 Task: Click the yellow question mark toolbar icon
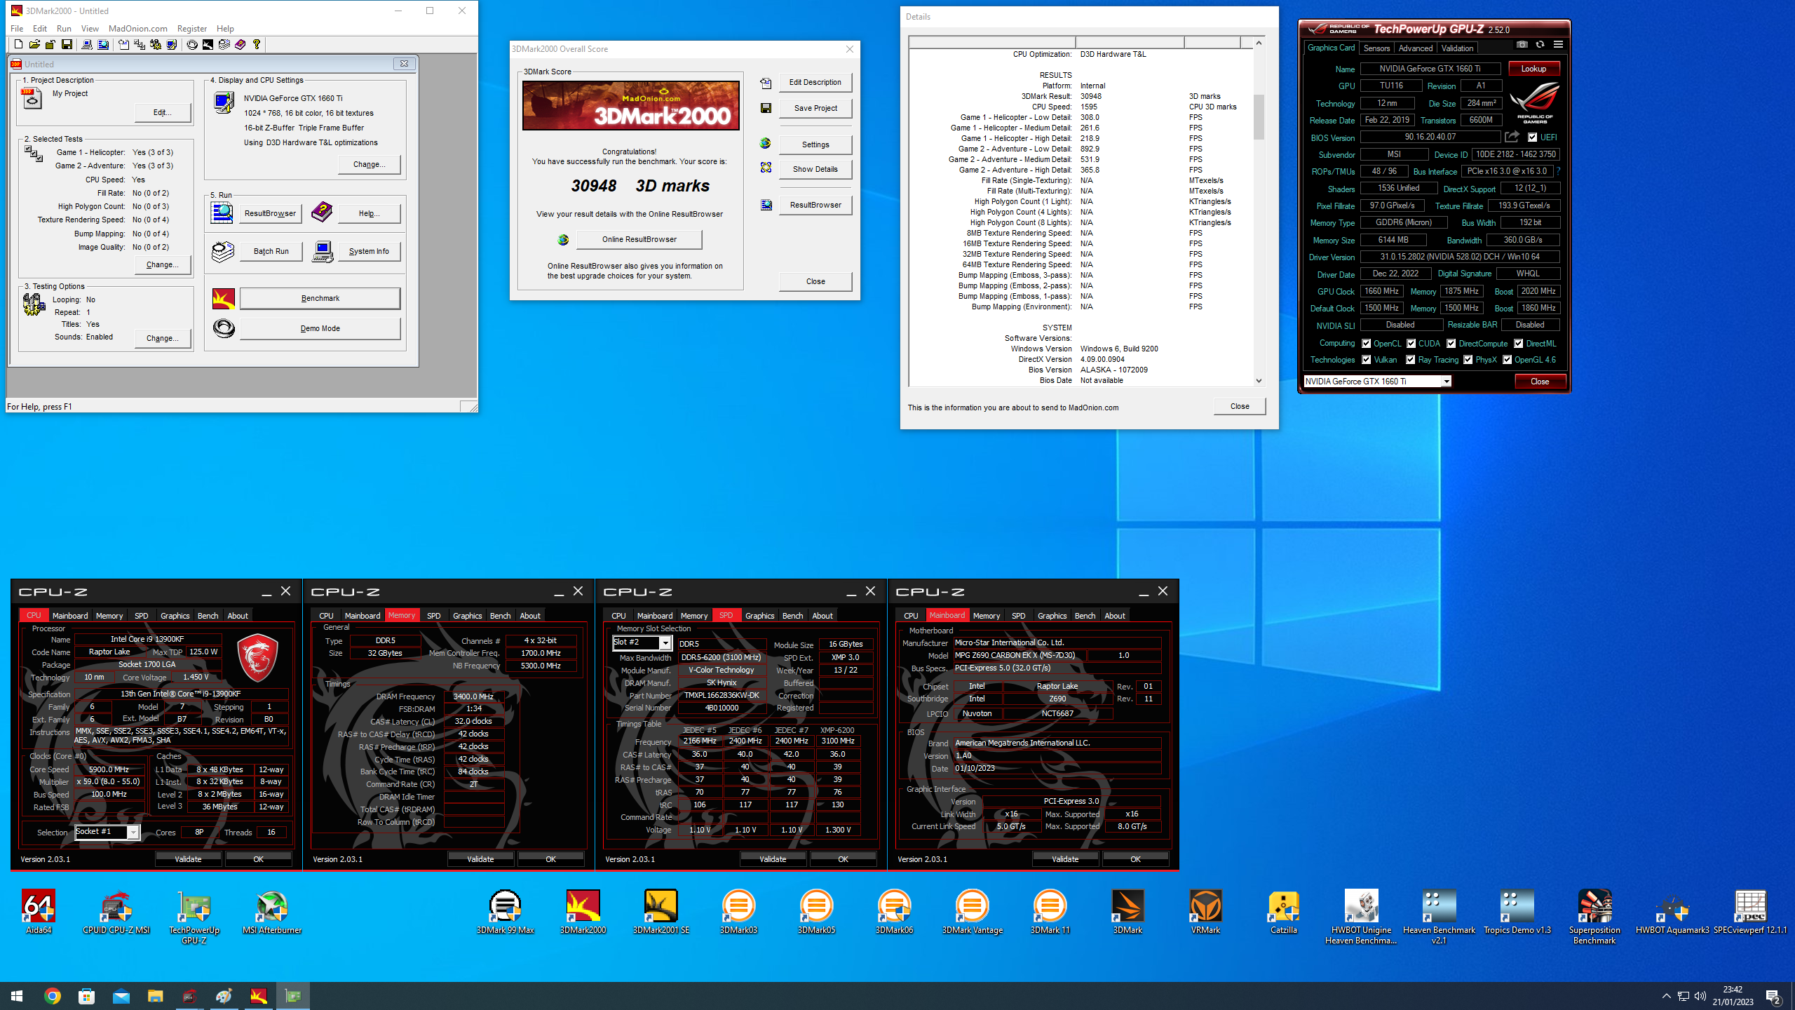(257, 44)
